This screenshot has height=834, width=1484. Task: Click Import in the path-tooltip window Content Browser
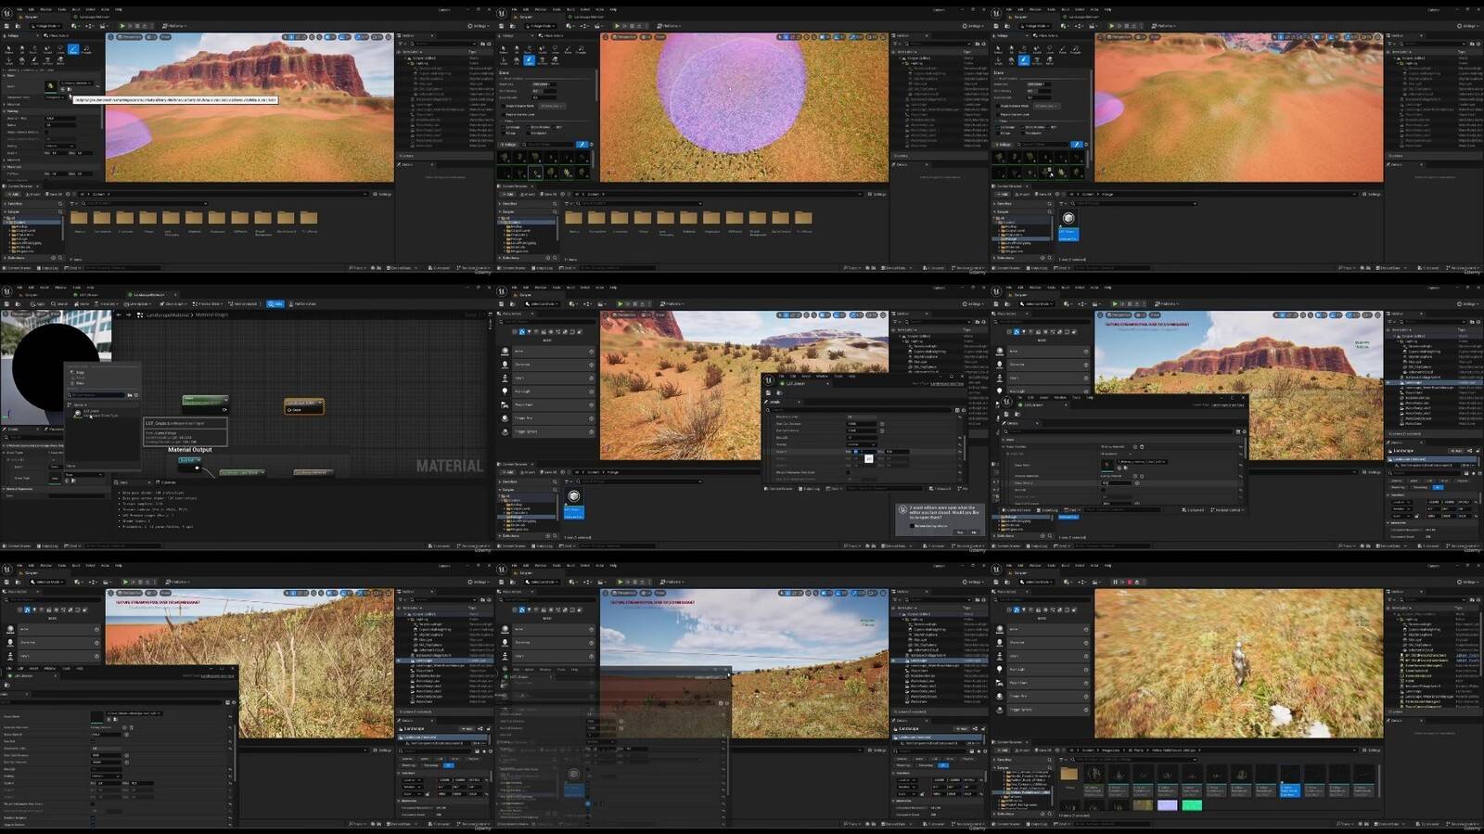tap(33, 194)
